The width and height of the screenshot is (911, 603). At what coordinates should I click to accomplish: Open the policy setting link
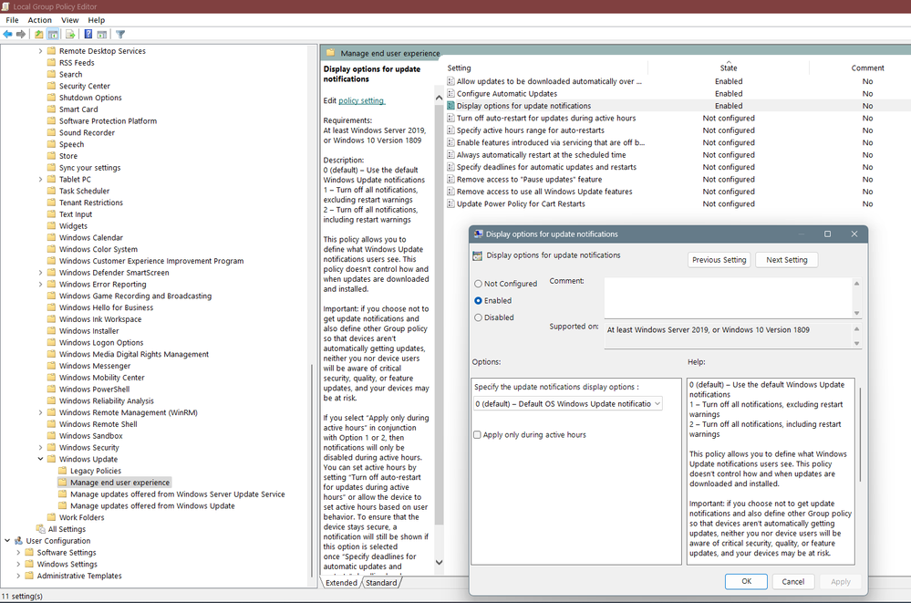361,100
